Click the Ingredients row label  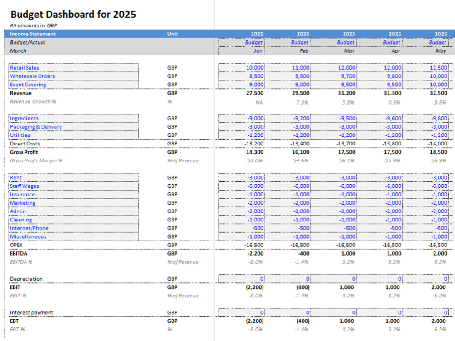74,118
